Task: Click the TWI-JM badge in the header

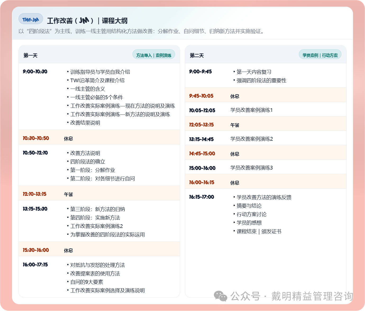Action: [x=31, y=19]
